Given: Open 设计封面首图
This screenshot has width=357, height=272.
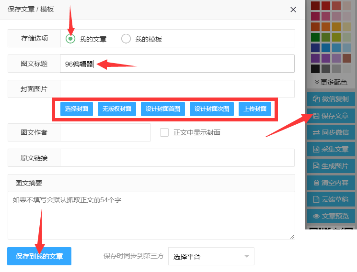Looking at the screenshot, I should (x=163, y=109).
